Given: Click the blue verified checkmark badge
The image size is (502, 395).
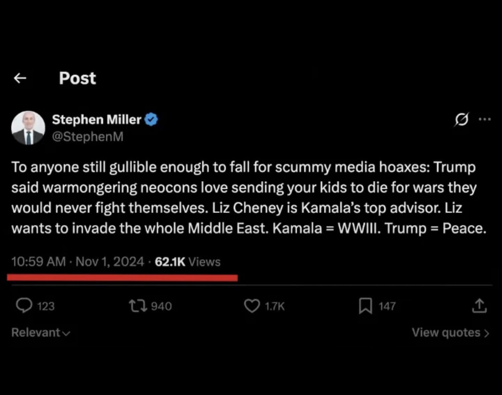Looking at the screenshot, I should click(152, 120).
